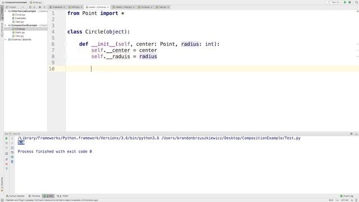Select Circle.py under InheritanceExample
Screen dimensions: 359x202
click(x=19, y=15)
